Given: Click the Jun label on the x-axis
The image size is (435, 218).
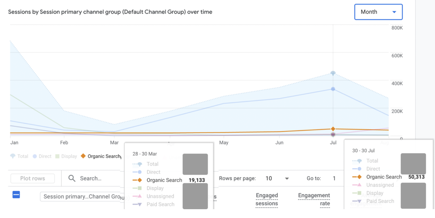Looking at the screenshot, I should coord(279,143).
